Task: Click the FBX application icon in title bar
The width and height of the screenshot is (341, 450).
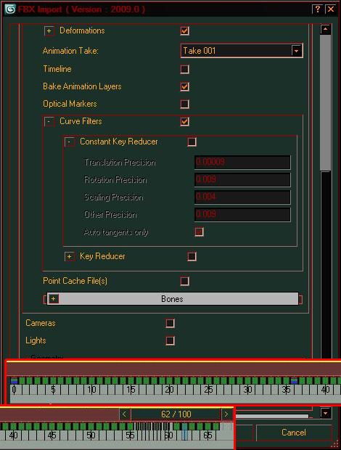Action: tap(10, 9)
